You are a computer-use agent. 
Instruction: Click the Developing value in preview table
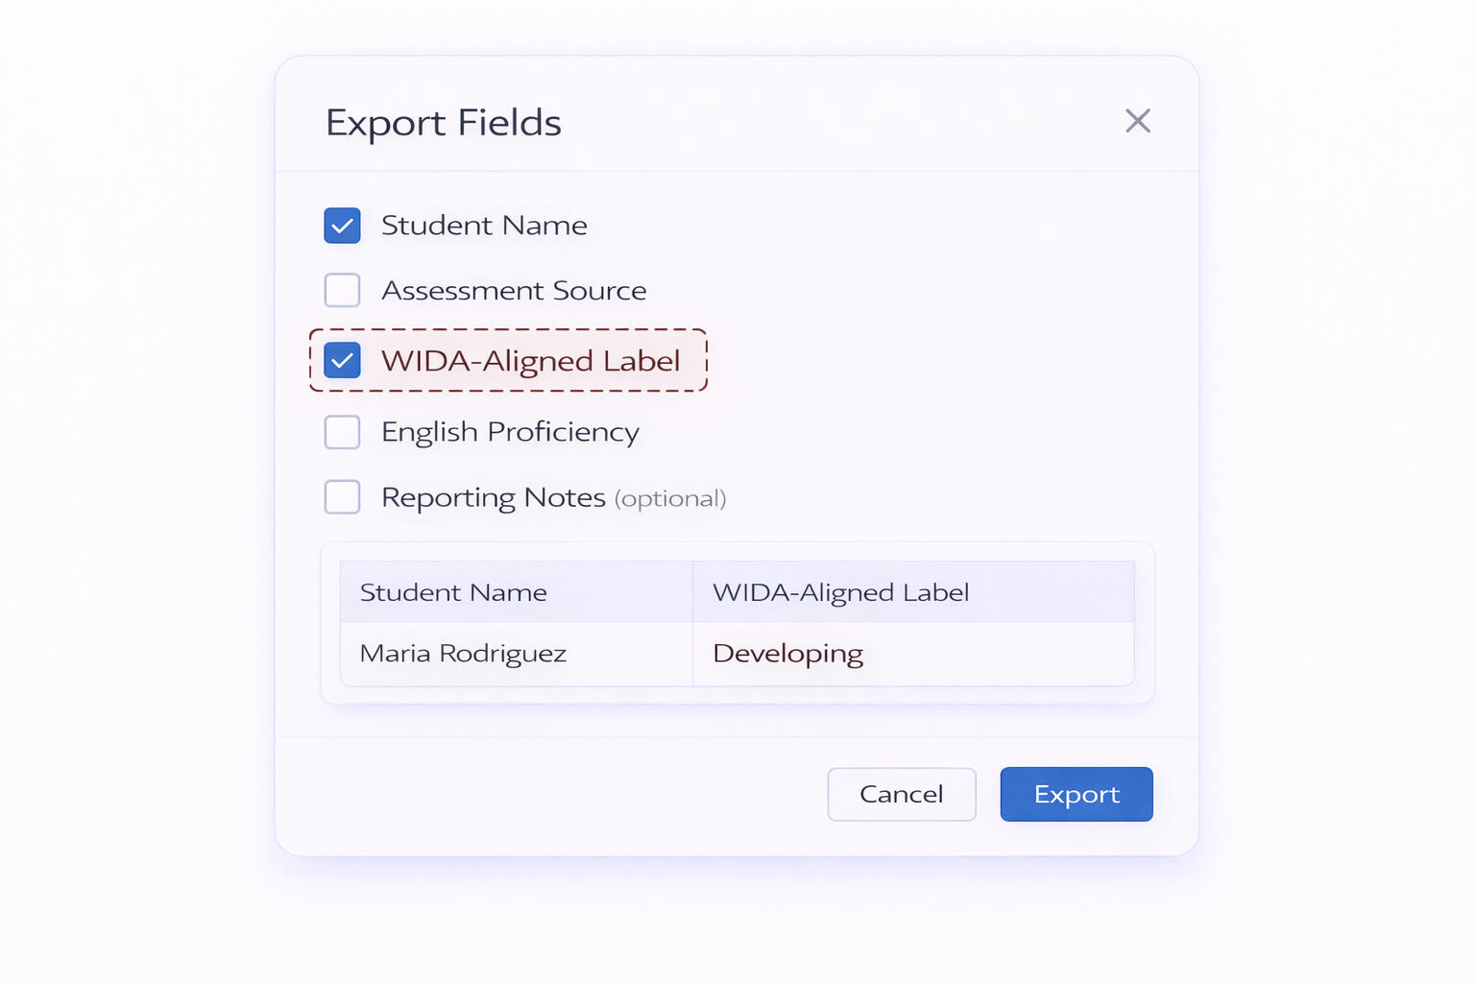(x=787, y=654)
